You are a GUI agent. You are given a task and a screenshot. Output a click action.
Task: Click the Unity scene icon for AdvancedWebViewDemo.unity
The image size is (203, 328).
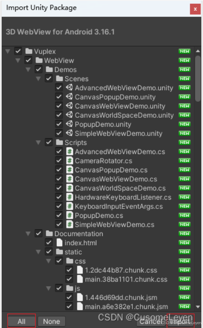pyautogui.click(x=69, y=88)
